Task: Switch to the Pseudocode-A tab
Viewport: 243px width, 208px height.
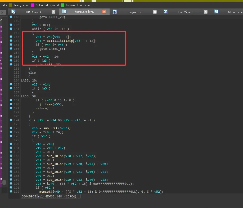Action: 84,12
